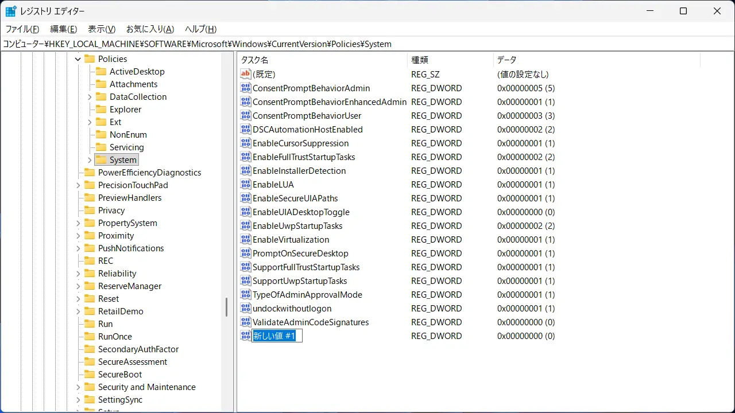Click the data value 0x00000005 (5)
This screenshot has width=735, height=413.
[x=526, y=88]
